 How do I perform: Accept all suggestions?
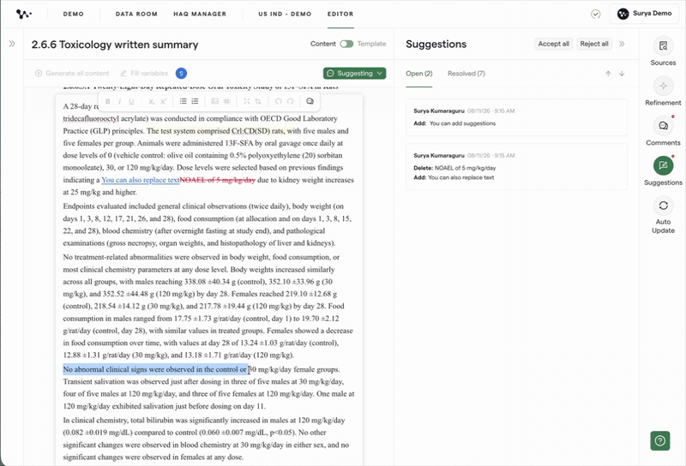[x=553, y=44]
